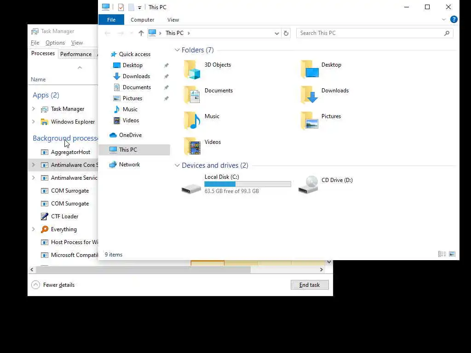This screenshot has height=353, width=471.
Task: Select the Everything process icon in Task Manager
Action: coord(45,229)
